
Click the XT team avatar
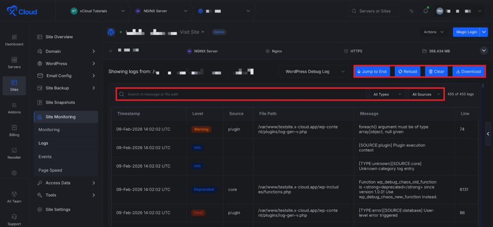[74, 11]
